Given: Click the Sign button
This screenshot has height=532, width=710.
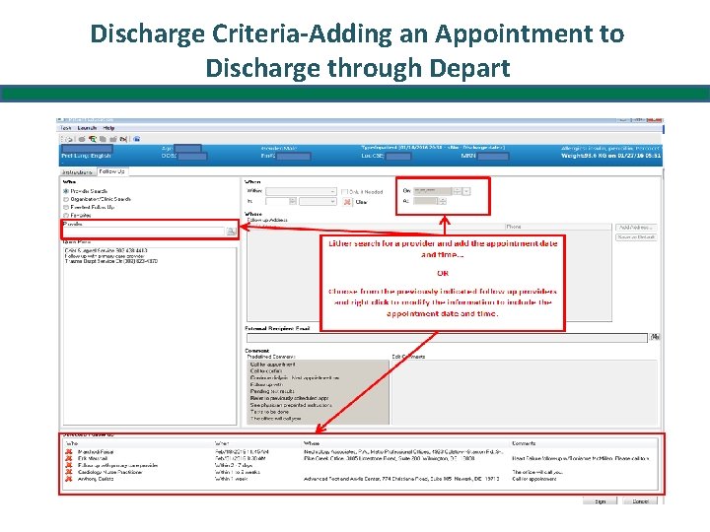Looking at the screenshot, I should [600, 501].
